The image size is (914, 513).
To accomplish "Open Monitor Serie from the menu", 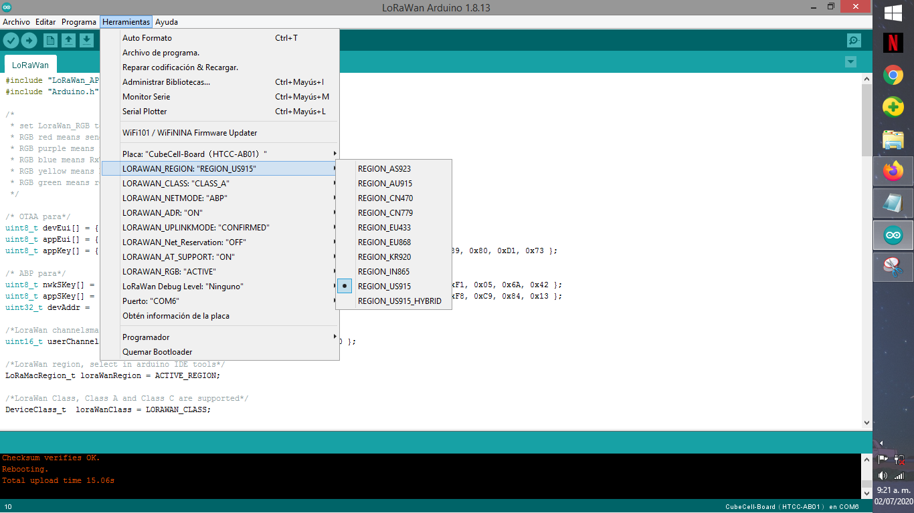I will pos(220,97).
